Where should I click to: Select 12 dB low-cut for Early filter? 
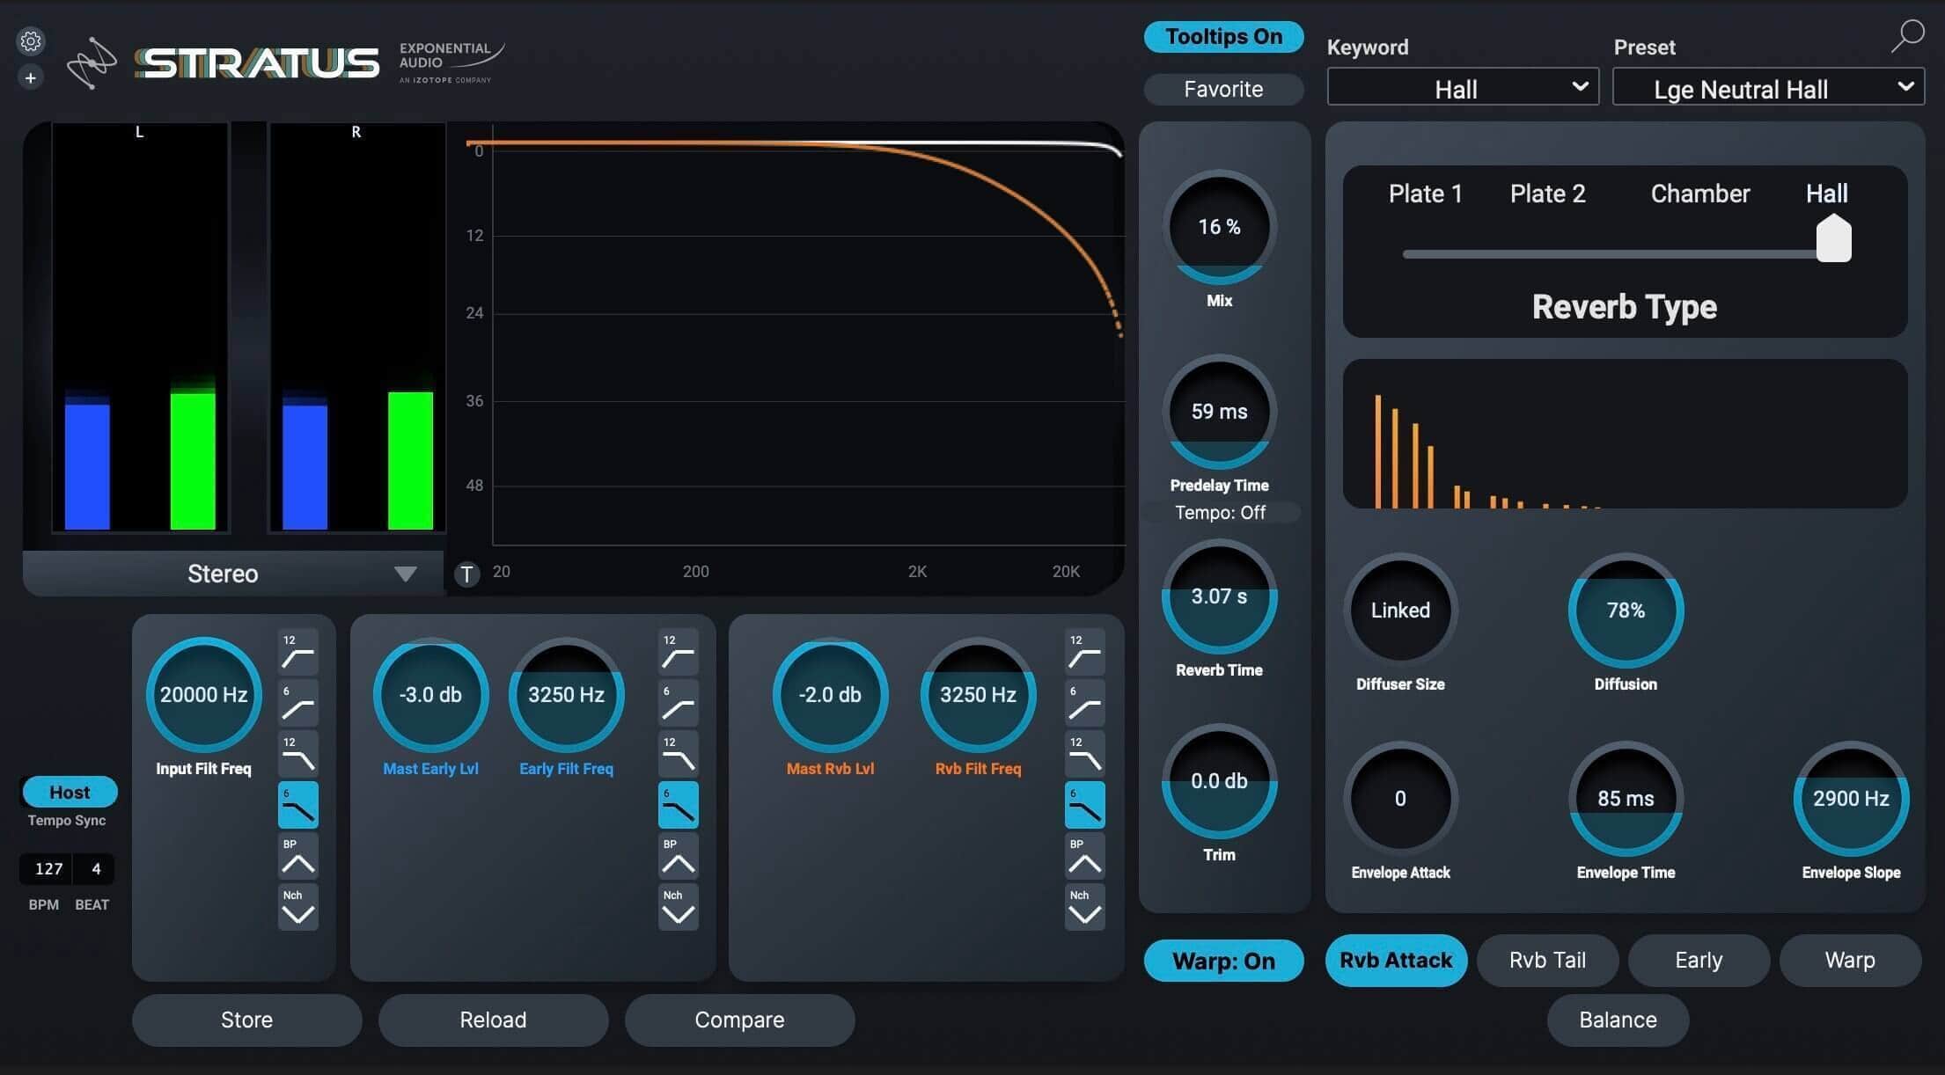(679, 651)
